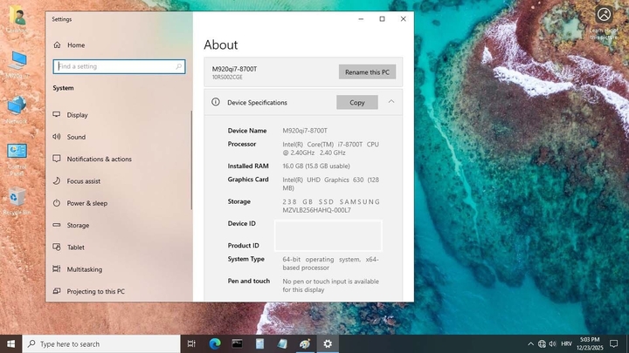Open the Windows Start menu
This screenshot has height=353, width=629.
(10, 343)
